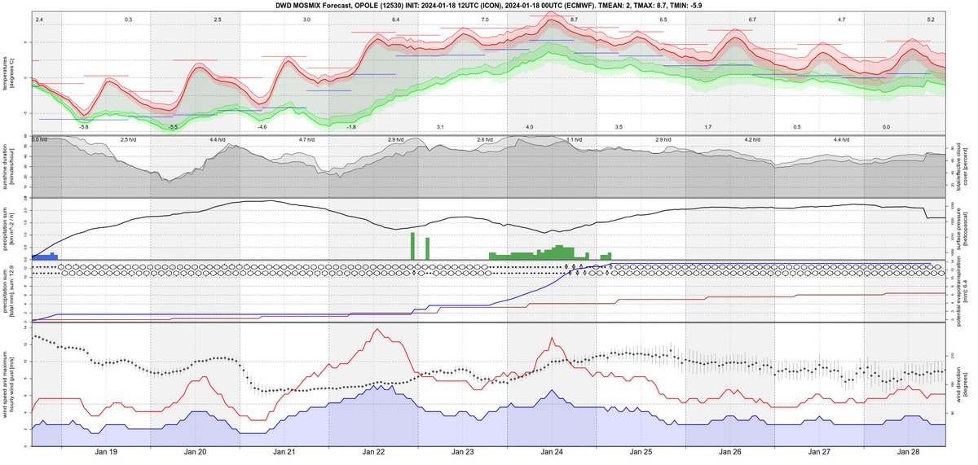Click the 'Jan 26' date label

point(730,451)
